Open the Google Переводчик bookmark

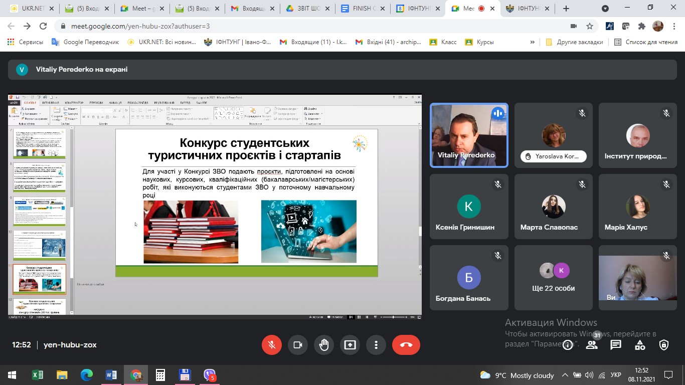click(x=86, y=43)
